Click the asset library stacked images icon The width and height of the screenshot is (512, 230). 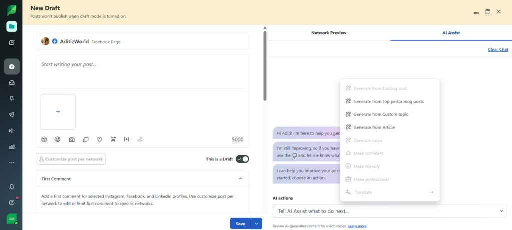86,139
